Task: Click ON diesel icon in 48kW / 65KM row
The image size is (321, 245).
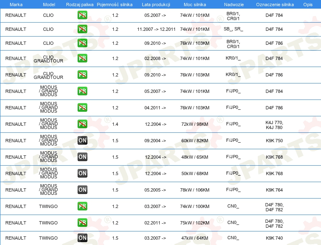Action: [x=82, y=157]
